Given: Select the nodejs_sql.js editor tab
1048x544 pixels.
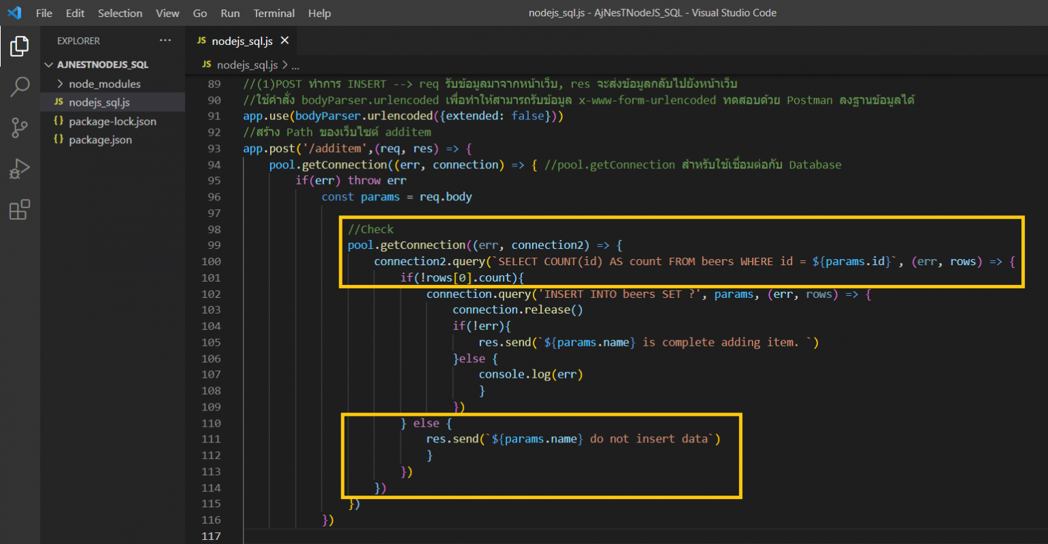Looking at the screenshot, I should click(242, 41).
